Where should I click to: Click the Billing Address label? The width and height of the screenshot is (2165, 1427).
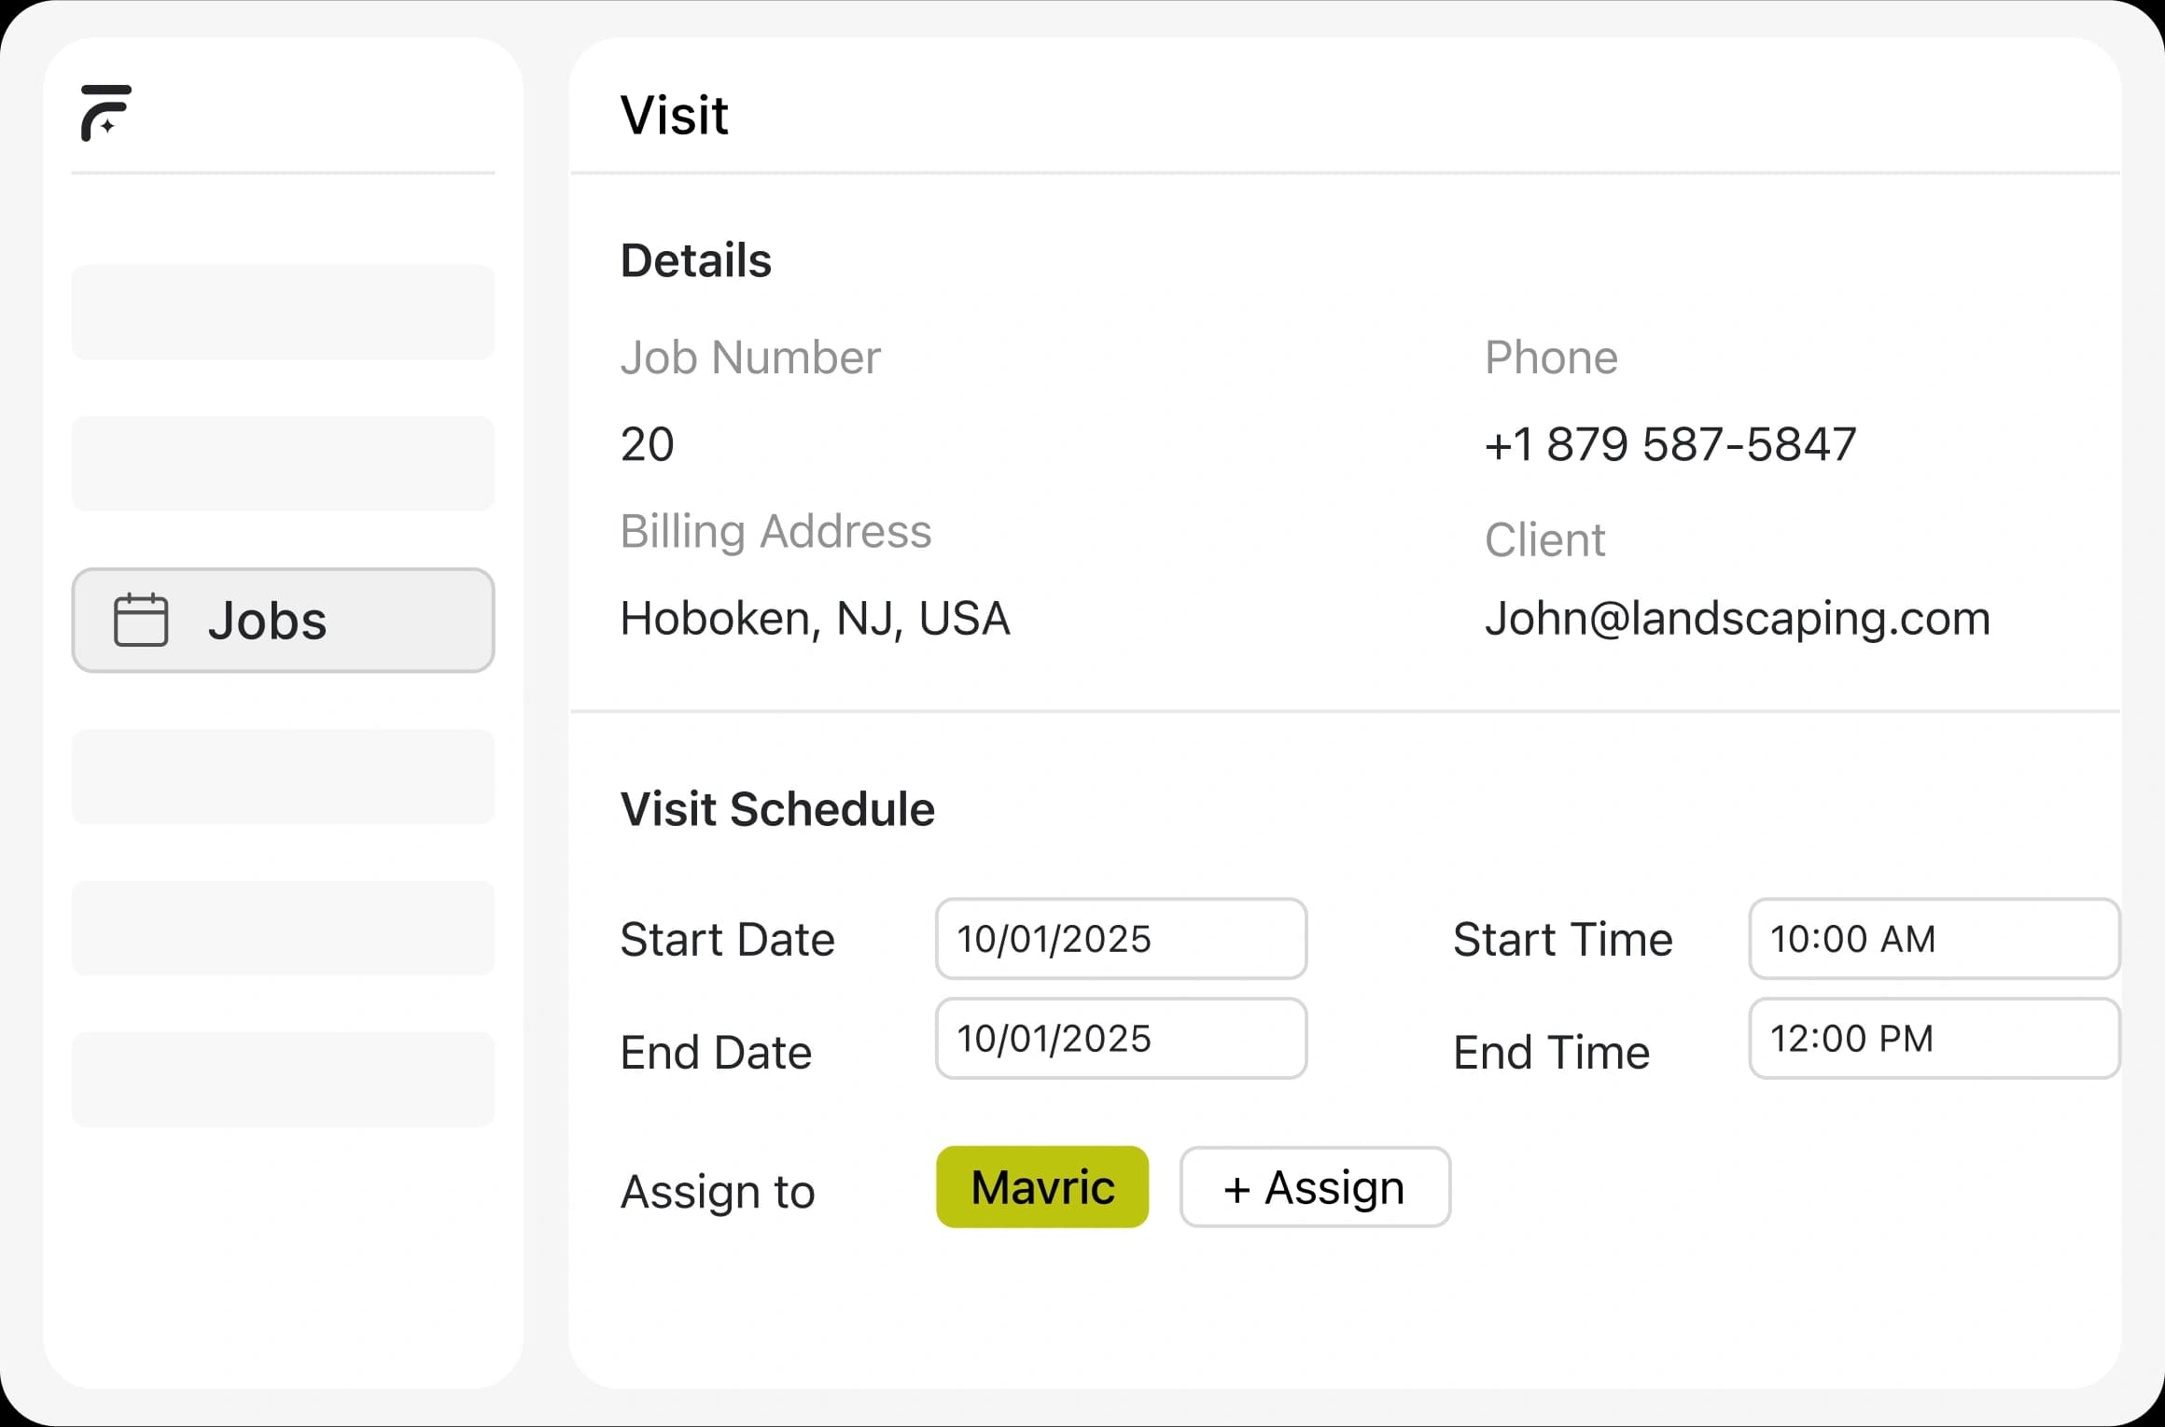pos(775,532)
